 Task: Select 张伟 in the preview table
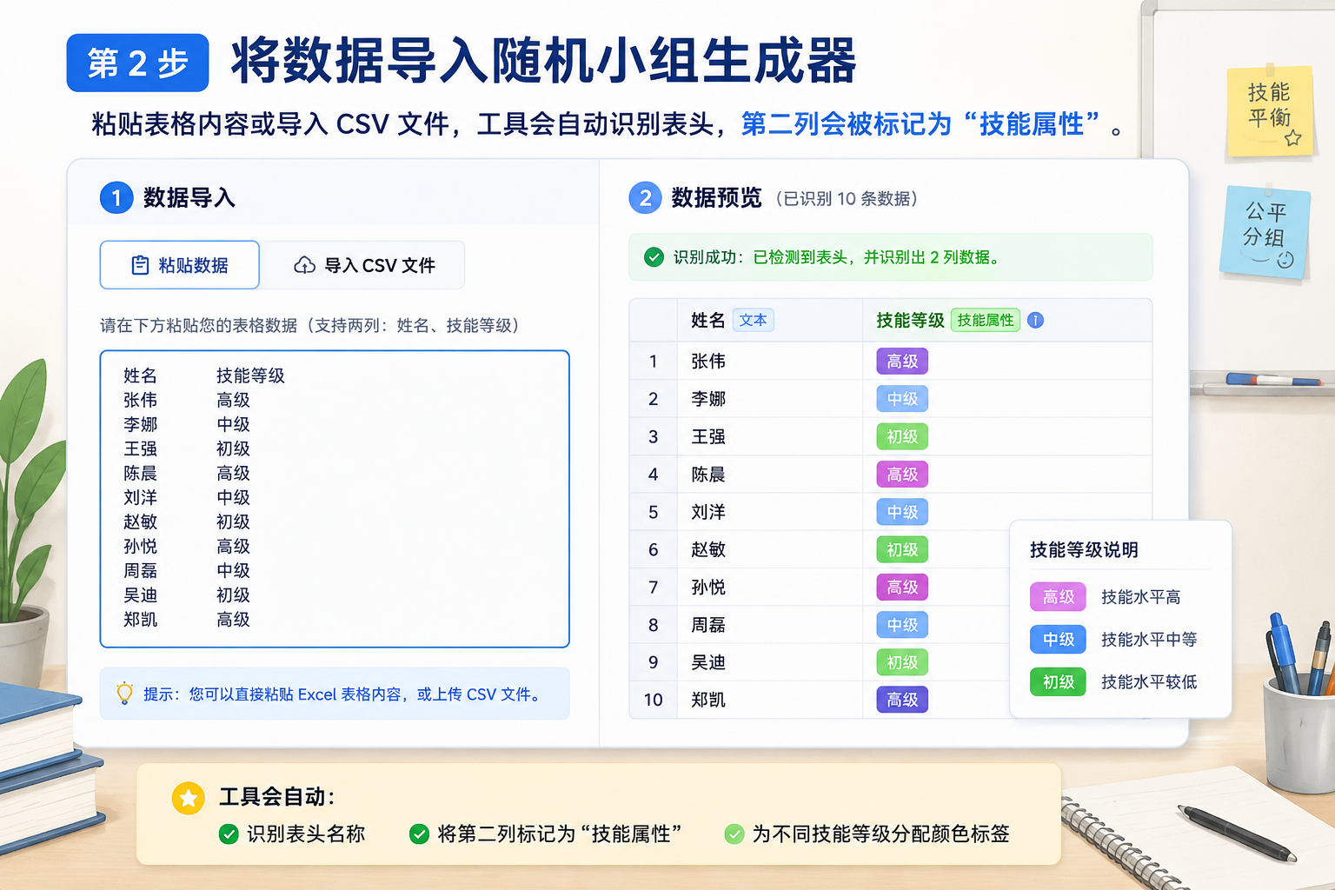point(708,361)
